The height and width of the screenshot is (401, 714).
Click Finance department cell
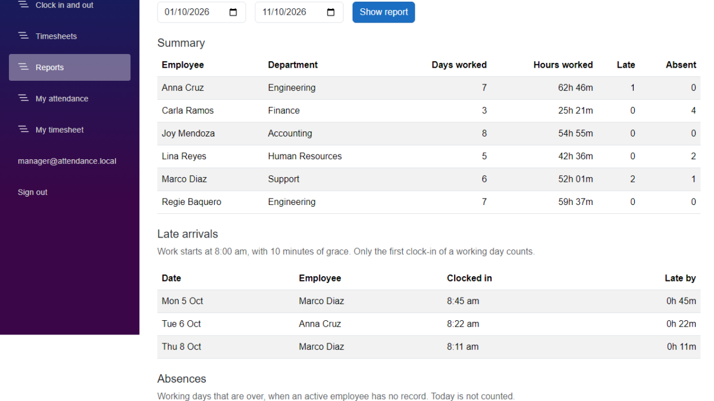coord(284,110)
